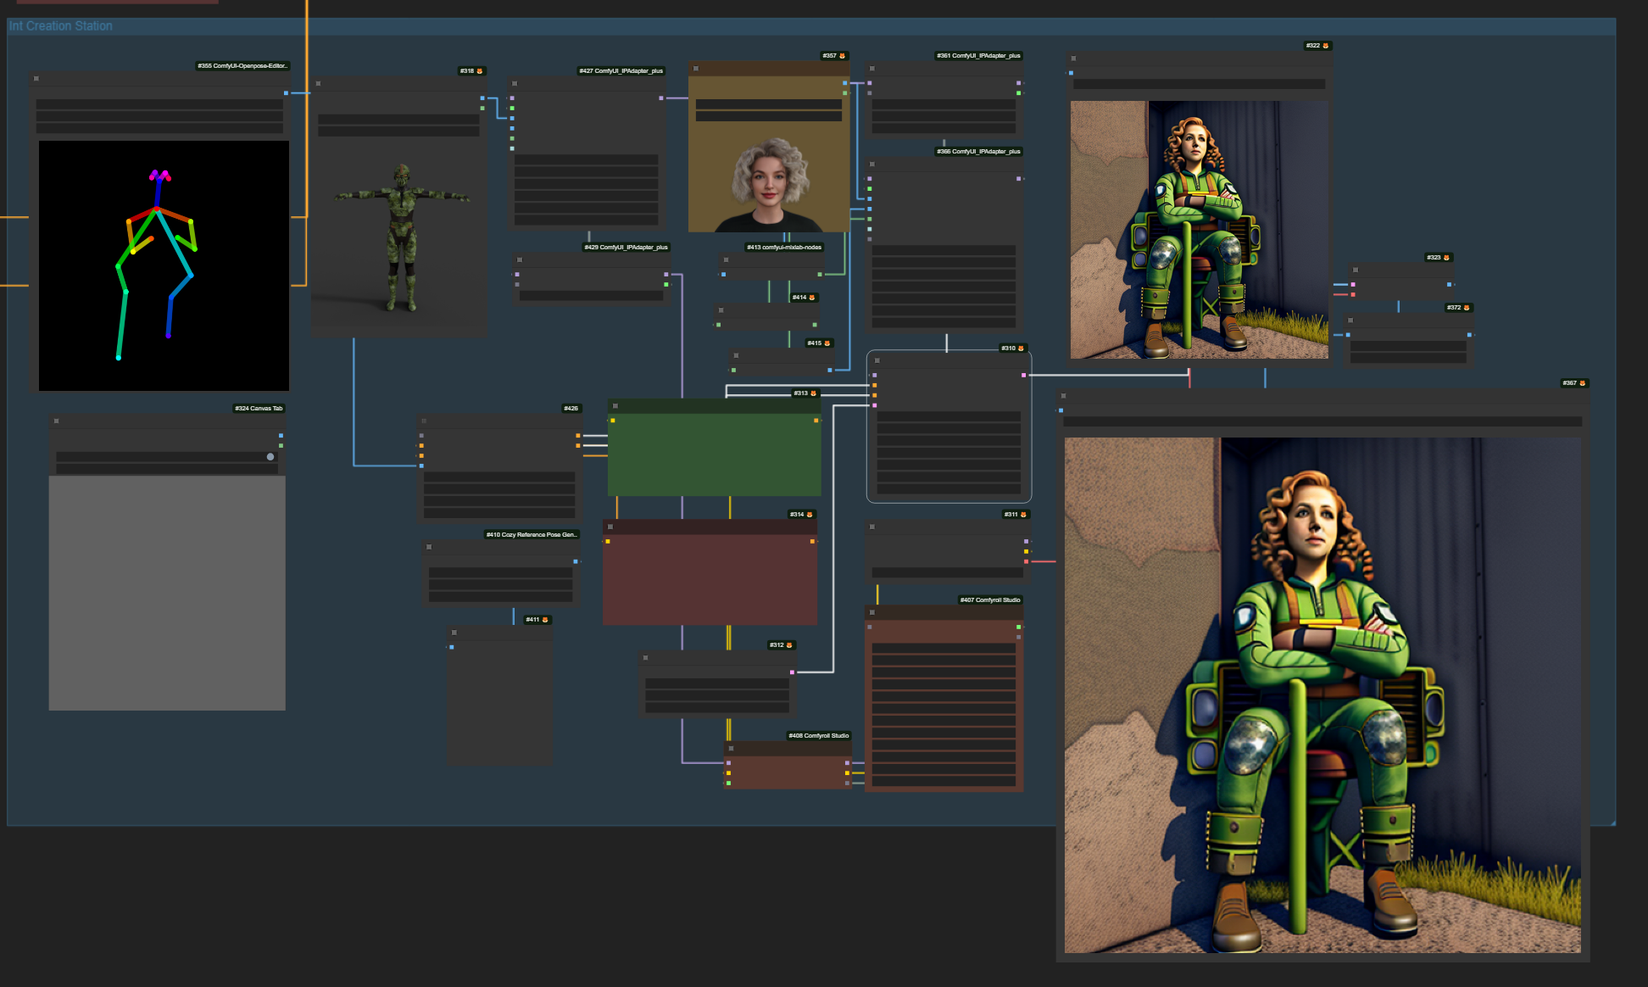Image resolution: width=1648 pixels, height=987 pixels.
Task: Click the '#324 Canvas Tab' node label
Action: [x=259, y=409]
